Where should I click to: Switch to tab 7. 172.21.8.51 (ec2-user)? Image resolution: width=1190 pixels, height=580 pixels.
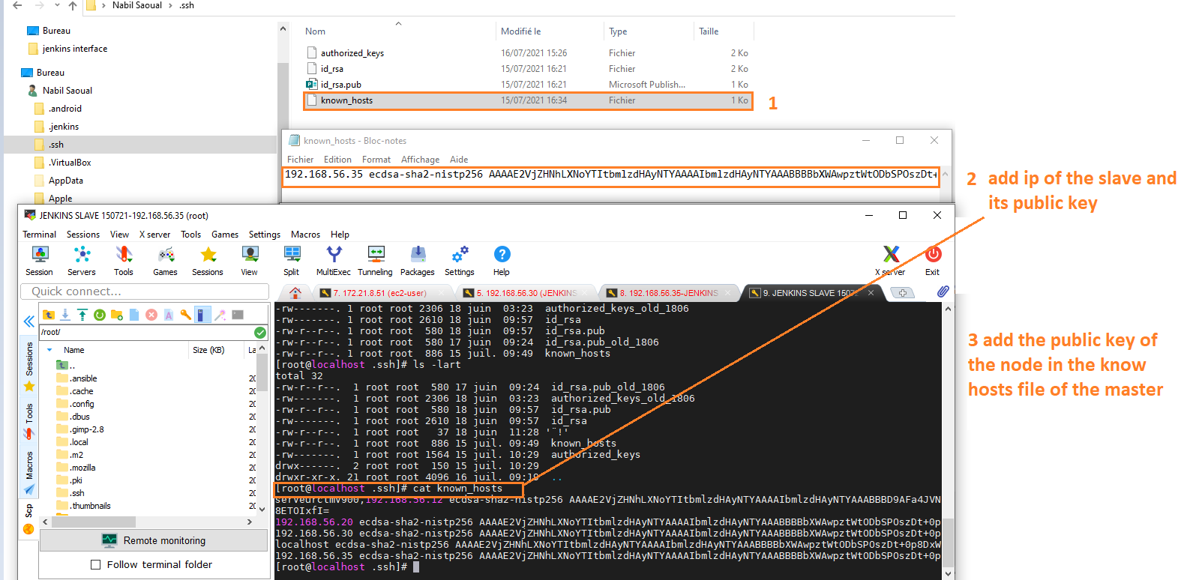[379, 293]
